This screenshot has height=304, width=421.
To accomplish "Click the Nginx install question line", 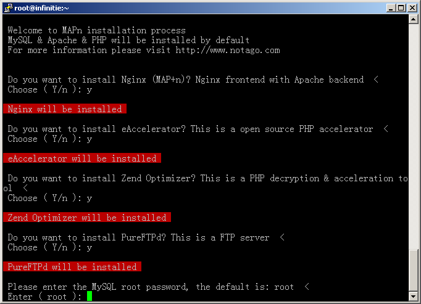I will click(x=193, y=80).
